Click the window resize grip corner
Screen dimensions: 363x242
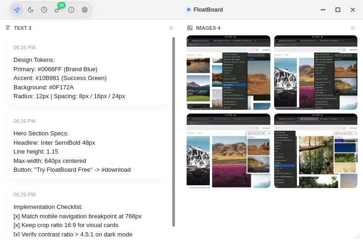[x=357, y=236]
